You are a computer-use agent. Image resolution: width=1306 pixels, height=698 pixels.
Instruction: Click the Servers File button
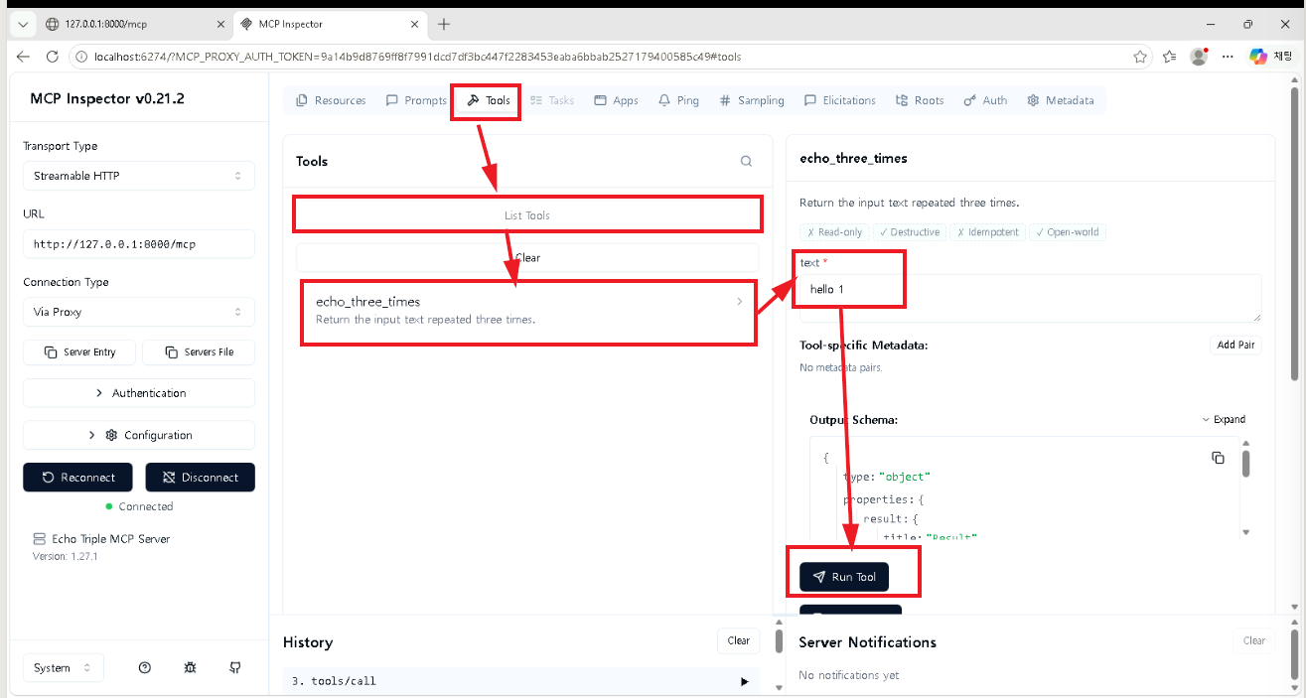(x=199, y=352)
